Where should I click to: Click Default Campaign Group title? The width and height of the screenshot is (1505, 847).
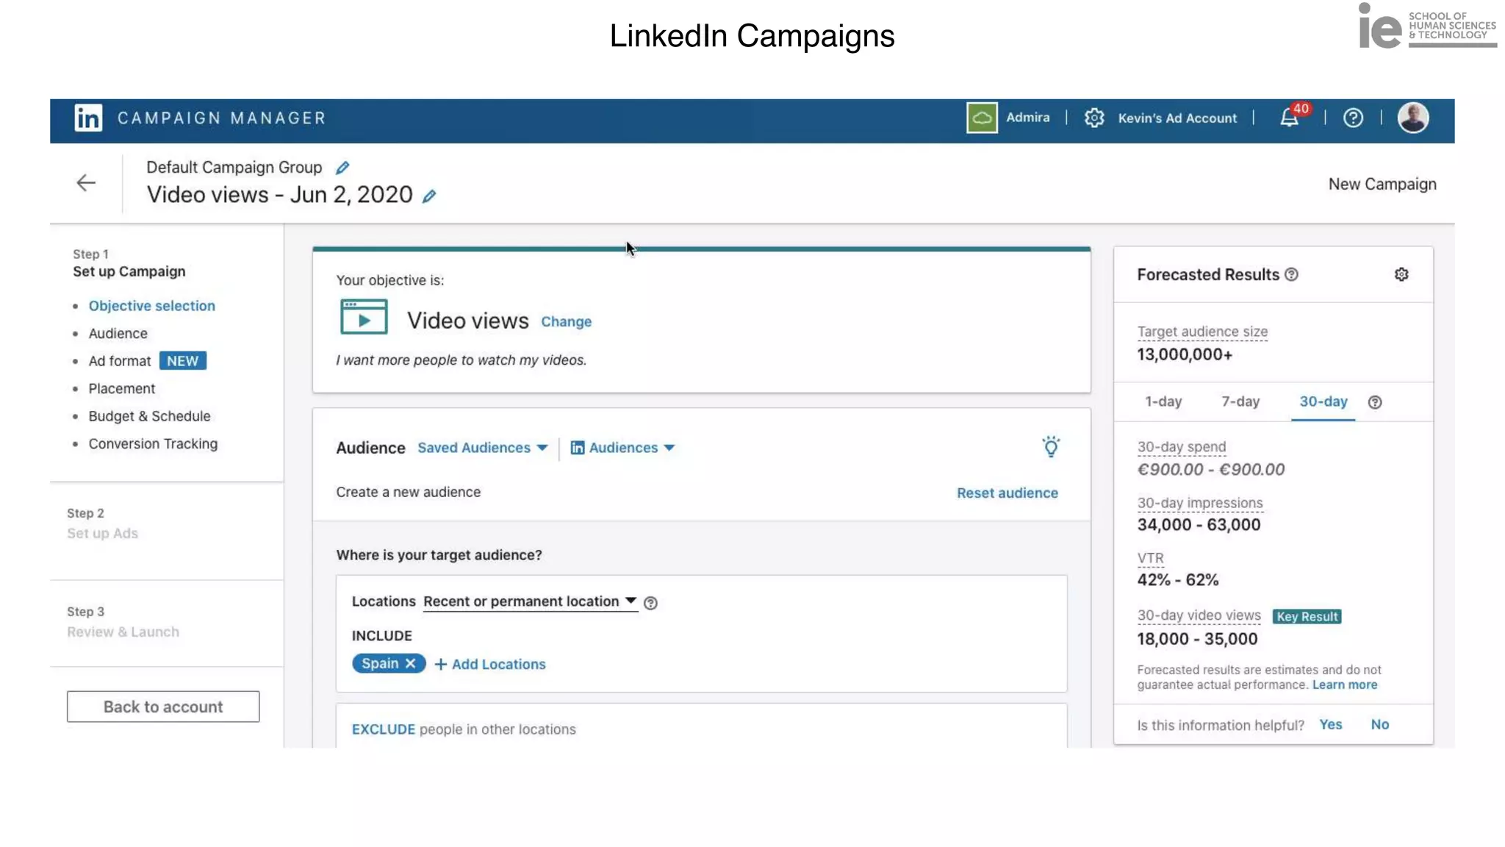pyautogui.click(x=234, y=167)
